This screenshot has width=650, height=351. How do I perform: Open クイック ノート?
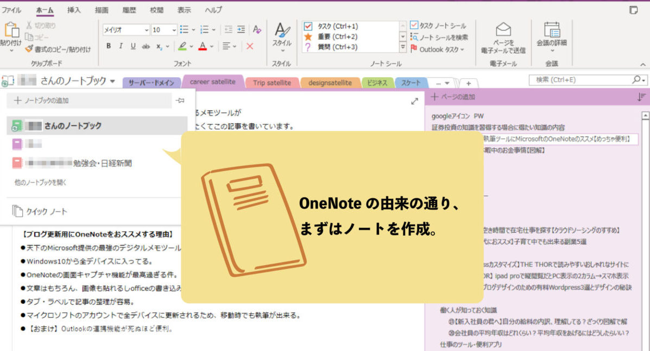point(40,211)
